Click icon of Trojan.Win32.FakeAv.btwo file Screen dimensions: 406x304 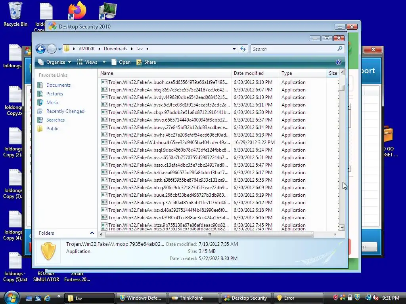click(x=104, y=120)
